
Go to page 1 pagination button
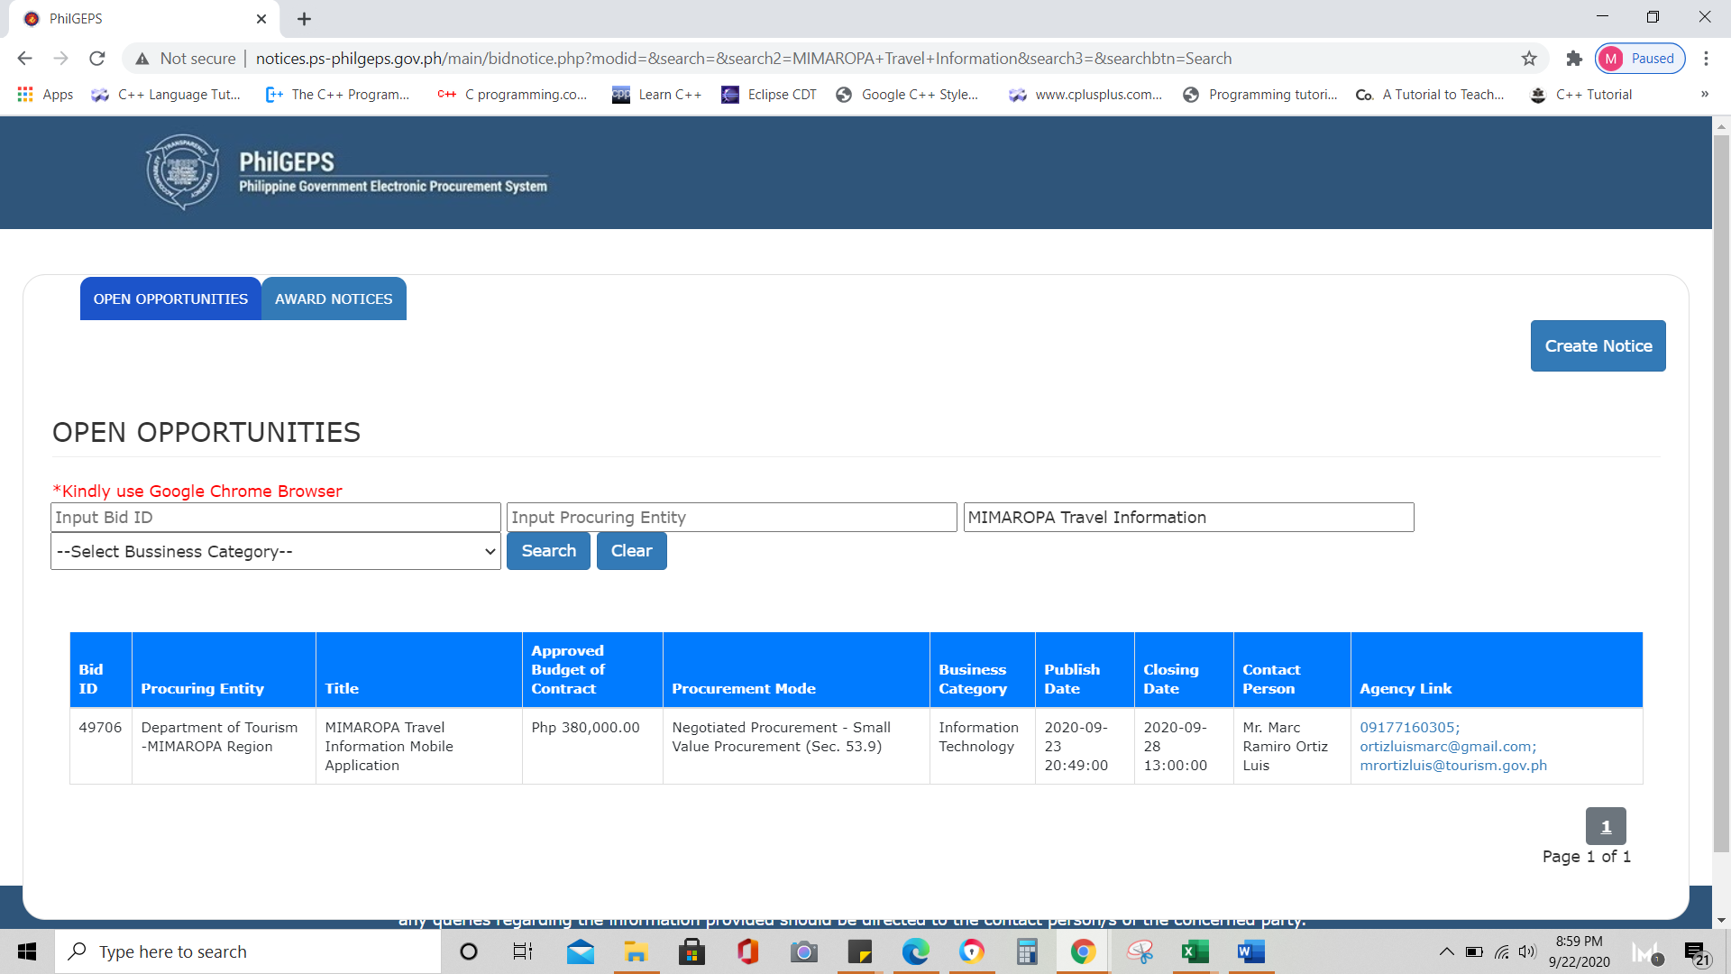[x=1606, y=826]
